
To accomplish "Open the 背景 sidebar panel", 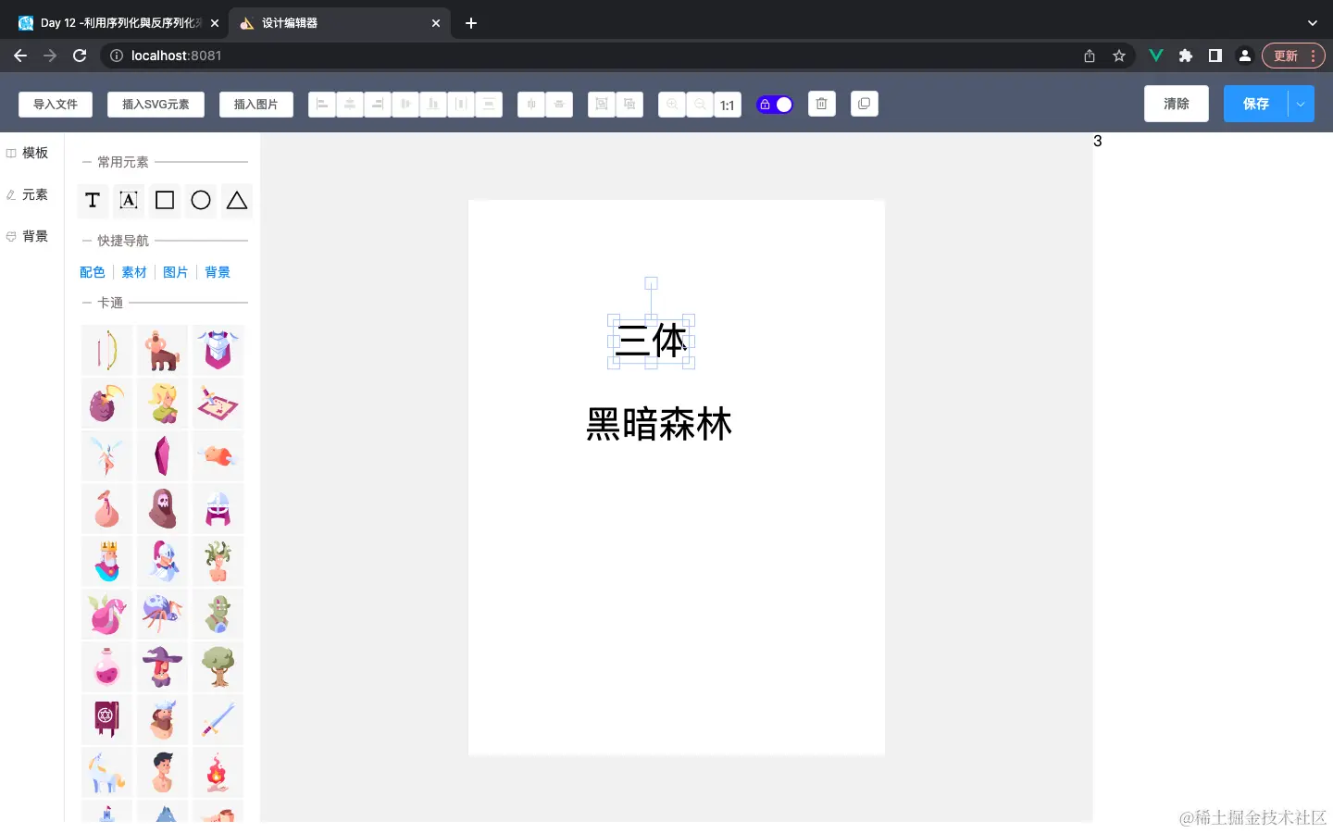I will (x=29, y=236).
